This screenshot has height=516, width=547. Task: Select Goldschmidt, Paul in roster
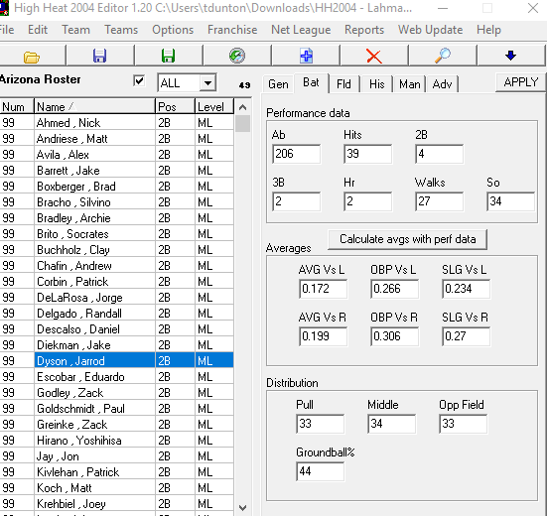click(116, 409)
